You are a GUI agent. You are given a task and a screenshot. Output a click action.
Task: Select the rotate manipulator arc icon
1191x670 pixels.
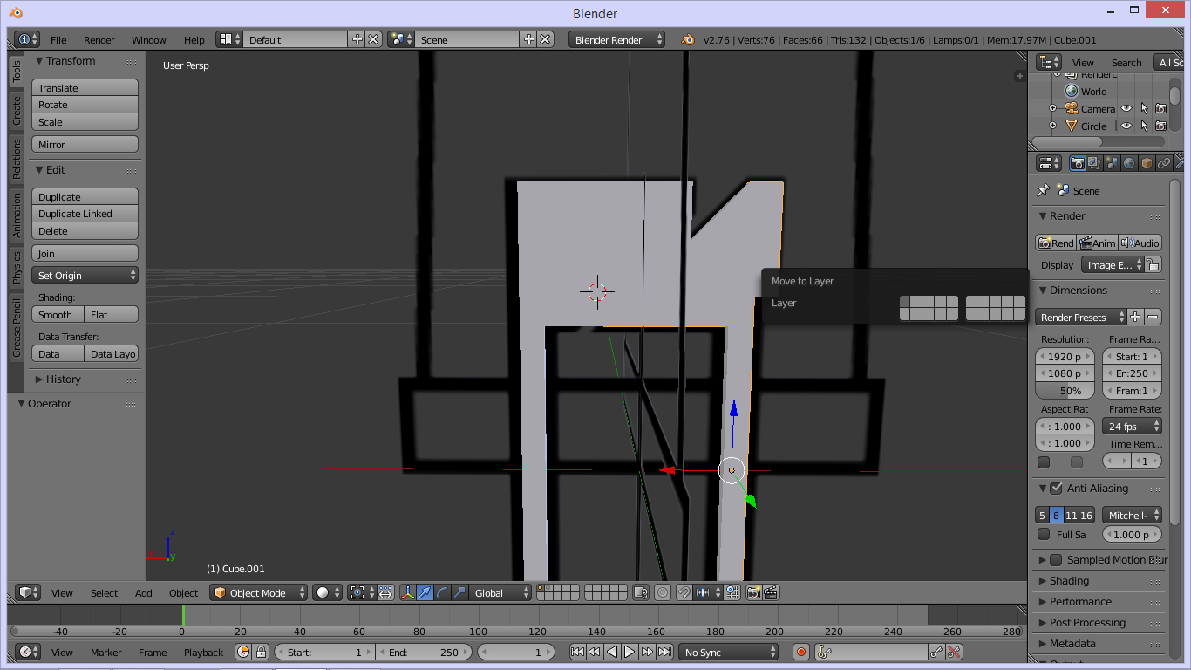point(442,592)
